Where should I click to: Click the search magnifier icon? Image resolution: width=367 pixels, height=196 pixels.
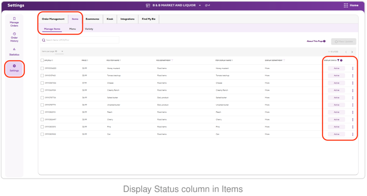click(x=44, y=40)
